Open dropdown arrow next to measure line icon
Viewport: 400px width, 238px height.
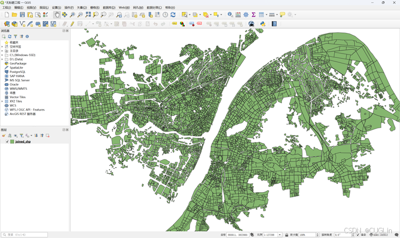[277, 15]
